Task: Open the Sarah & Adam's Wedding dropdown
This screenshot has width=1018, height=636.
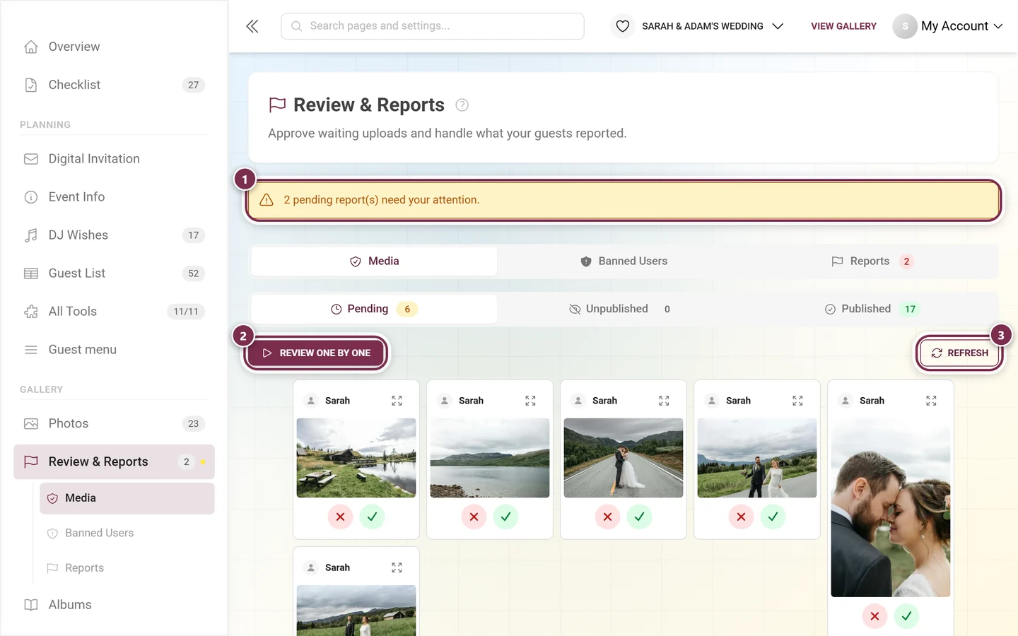Action: click(713, 26)
